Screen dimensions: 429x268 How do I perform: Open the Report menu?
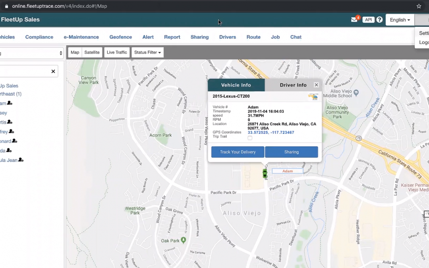click(172, 37)
